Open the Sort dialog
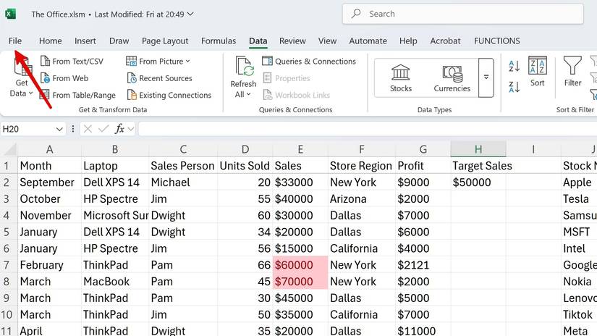The image size is (597, 336). pyautogui.click(x=537, y=72)
